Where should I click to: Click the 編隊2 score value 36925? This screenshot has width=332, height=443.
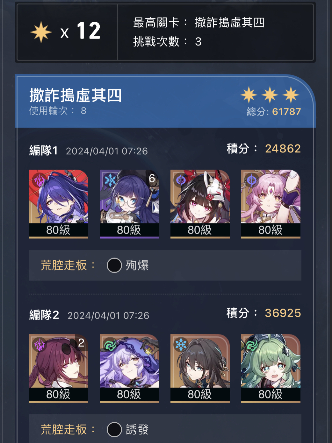coord(283,313)
